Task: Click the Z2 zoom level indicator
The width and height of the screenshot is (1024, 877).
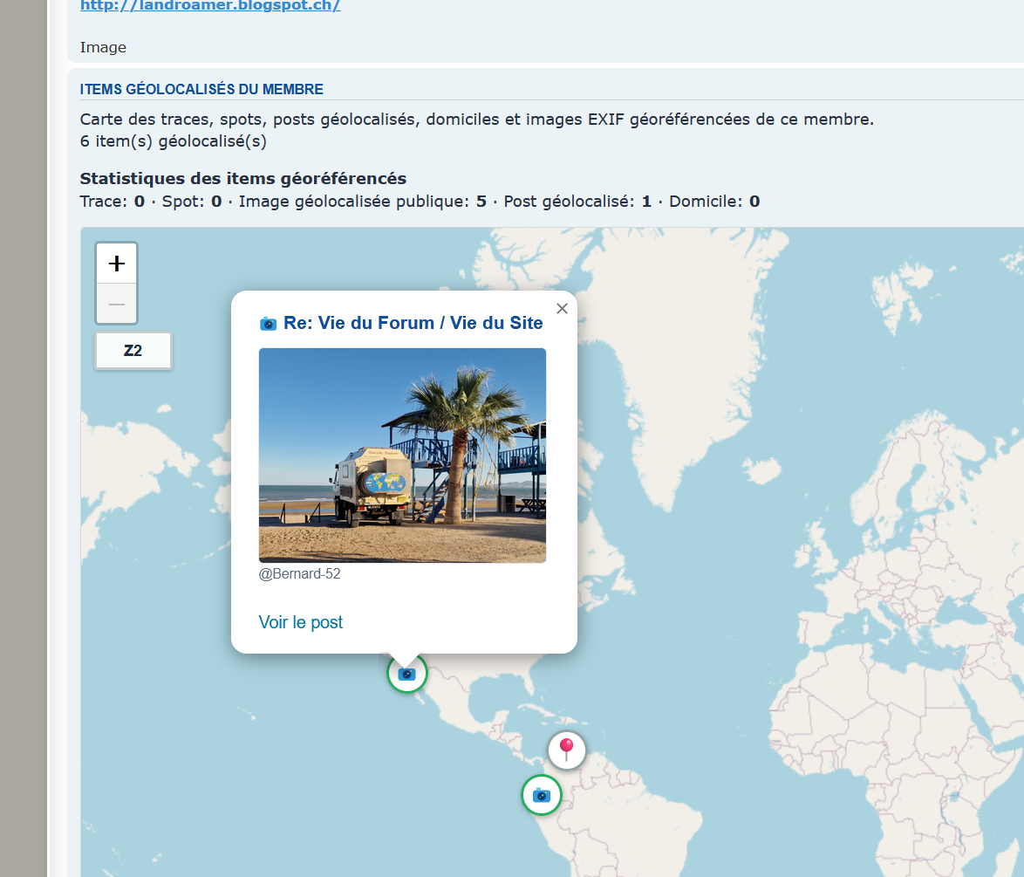Action: point(133,351)
